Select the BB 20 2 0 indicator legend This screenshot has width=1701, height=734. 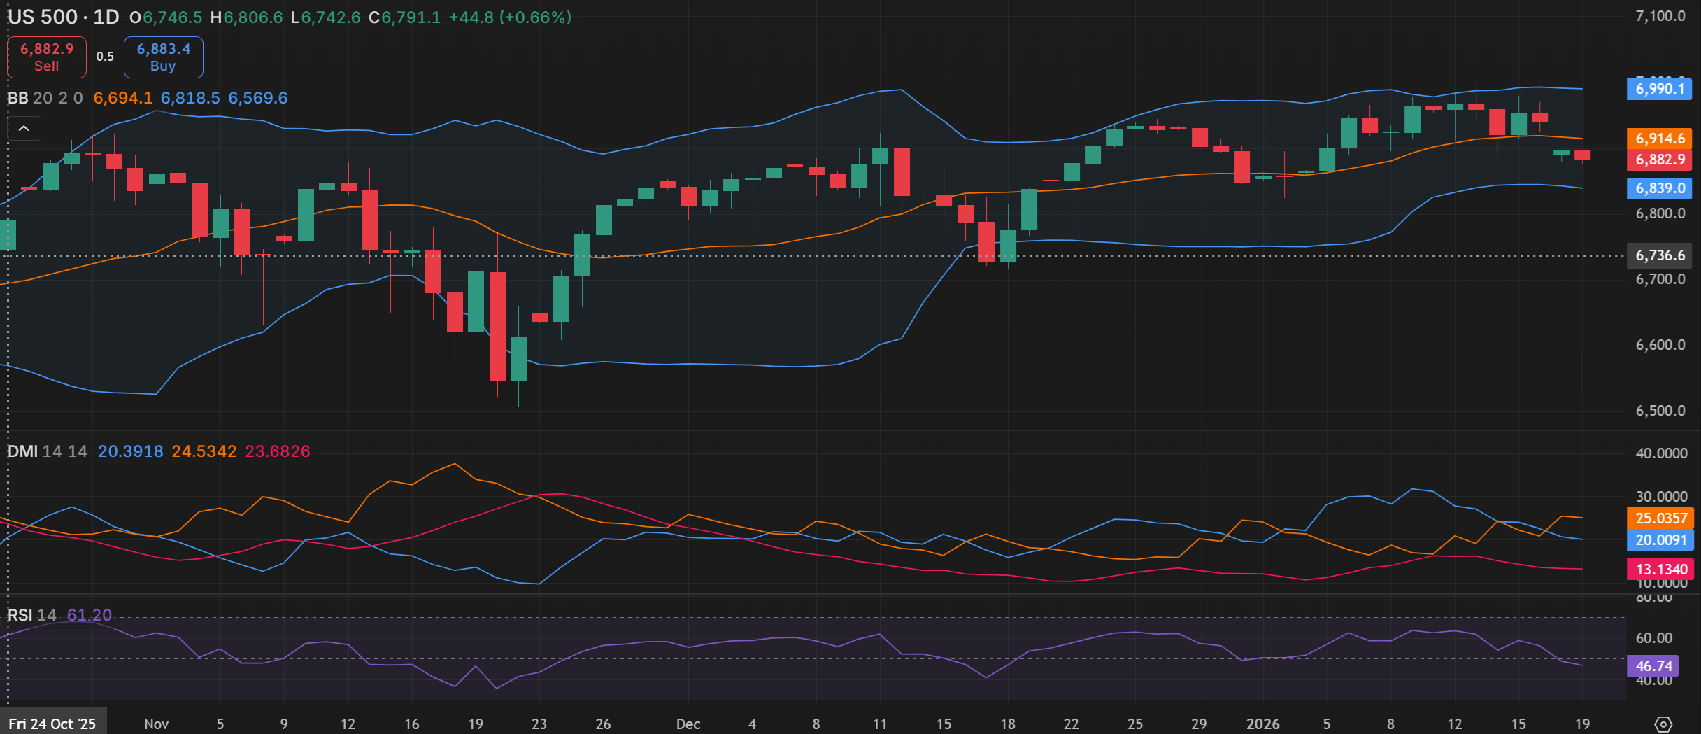[45, 98]
